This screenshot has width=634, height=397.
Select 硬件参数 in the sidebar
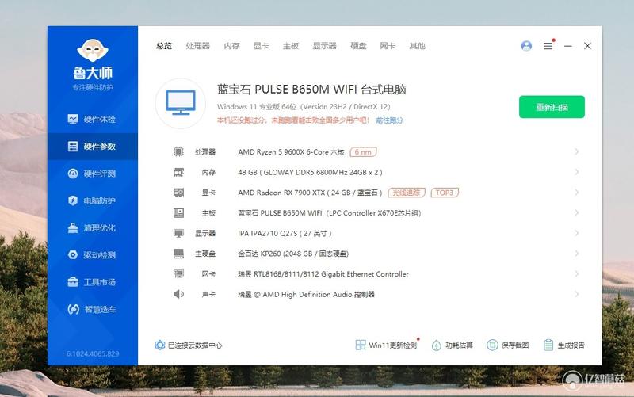pos(92,147)
